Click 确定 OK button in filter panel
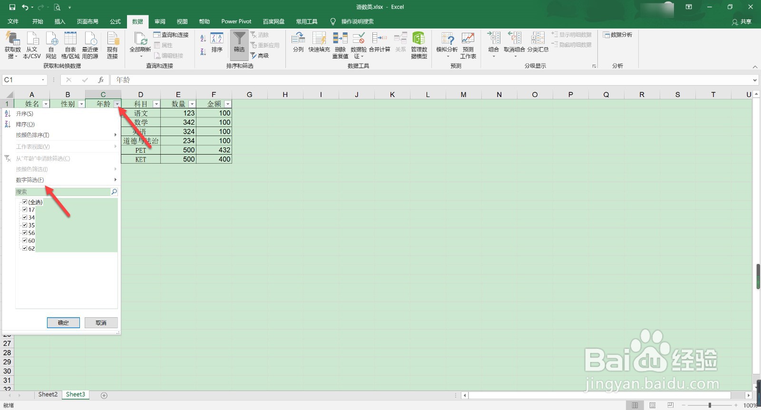Image resolution: width=761 pixels, height=410 pixels. (63, 322)
